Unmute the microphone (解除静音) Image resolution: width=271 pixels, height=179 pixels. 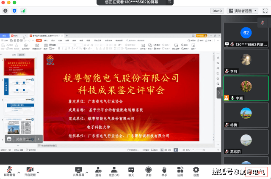coord(9,171)
